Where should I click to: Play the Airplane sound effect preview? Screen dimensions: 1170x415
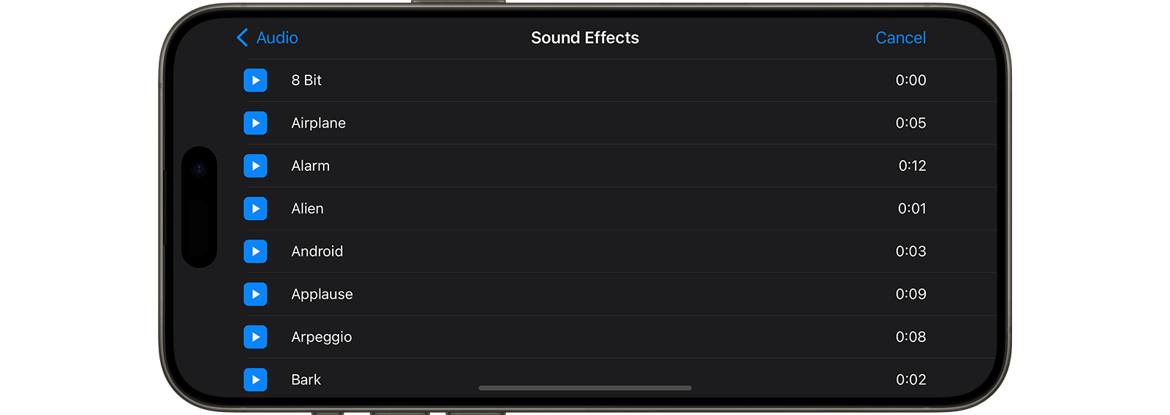point(255,123)
